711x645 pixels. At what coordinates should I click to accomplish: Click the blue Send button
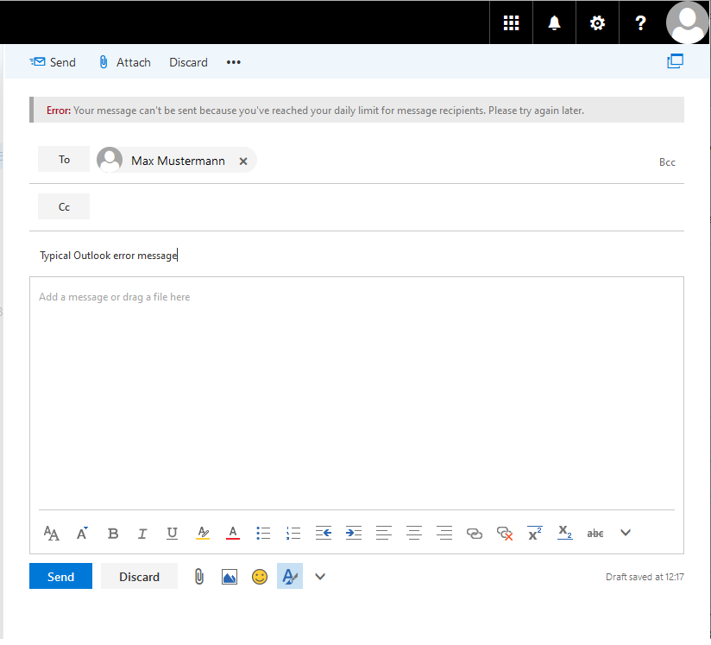60,576
